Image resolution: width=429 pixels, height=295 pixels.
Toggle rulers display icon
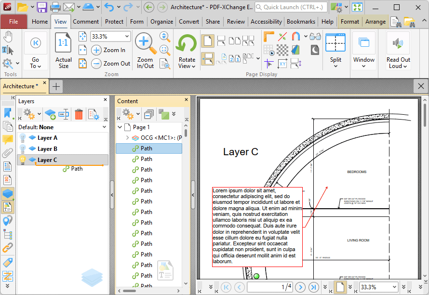pyautogui.click(x=268, y=37)
